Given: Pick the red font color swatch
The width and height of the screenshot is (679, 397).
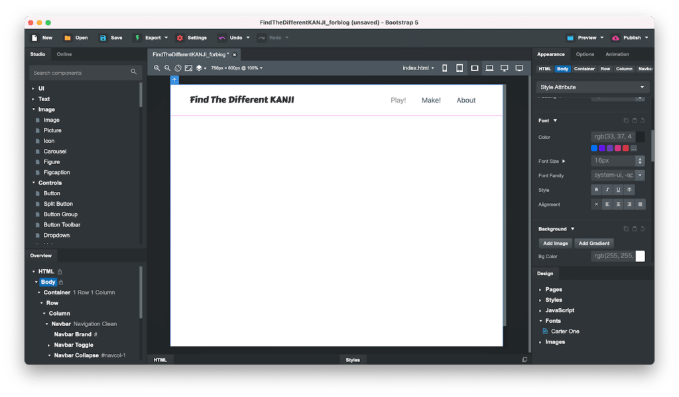Looking at the screenshot, I should (x=626, y=148).
